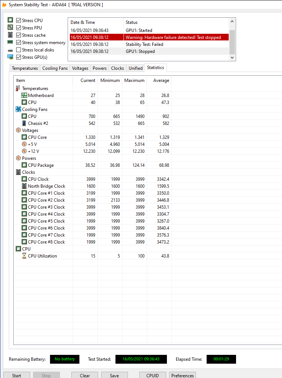The height and width of the screenshot is (378, 282).
Task: Click the log scroll up arrow
Action: [232, 21]
